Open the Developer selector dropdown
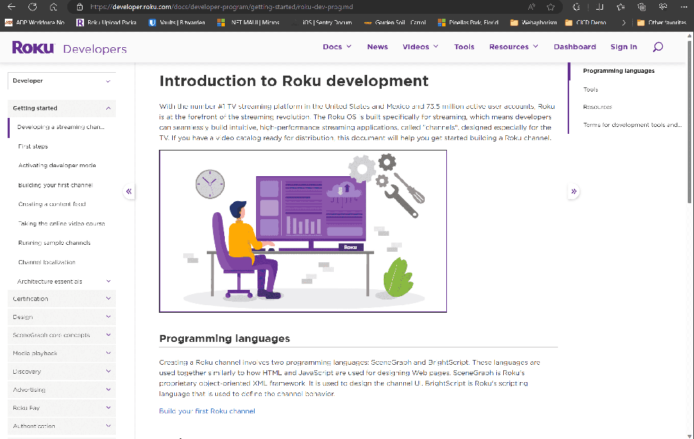 click(61, 80)
